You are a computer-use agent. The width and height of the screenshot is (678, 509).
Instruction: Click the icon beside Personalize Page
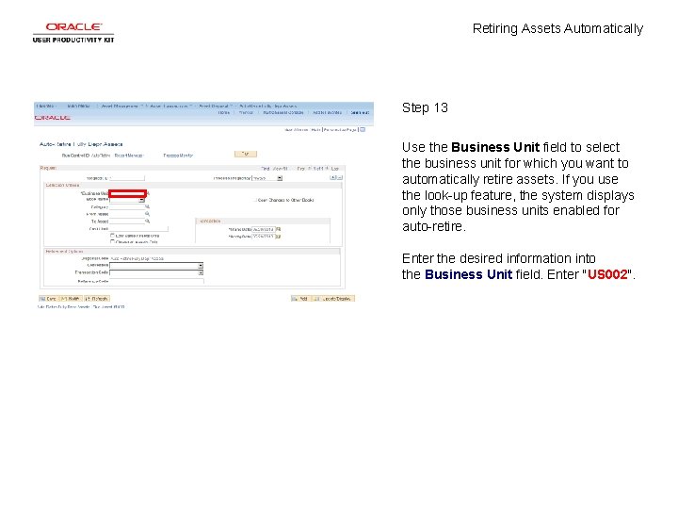(x=363, y=129)
